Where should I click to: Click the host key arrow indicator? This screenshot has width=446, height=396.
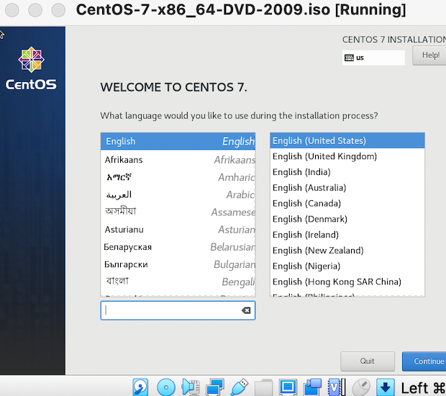[x=385, y=387]
